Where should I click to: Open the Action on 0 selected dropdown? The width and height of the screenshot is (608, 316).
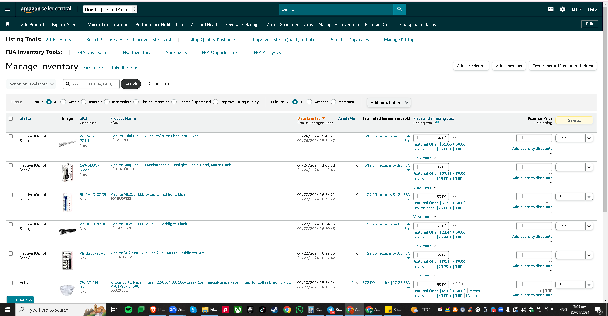pyautogui.click(x=31, y=84)
